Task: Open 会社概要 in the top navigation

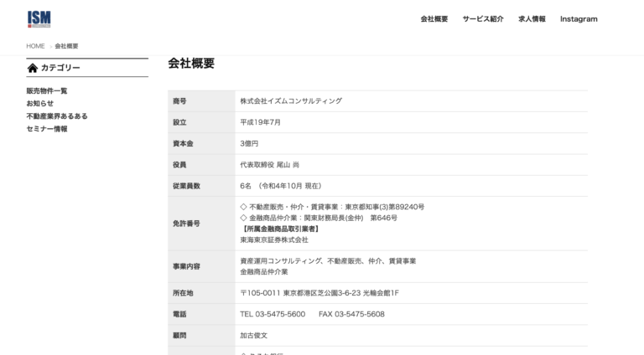Action: [434, 19]
